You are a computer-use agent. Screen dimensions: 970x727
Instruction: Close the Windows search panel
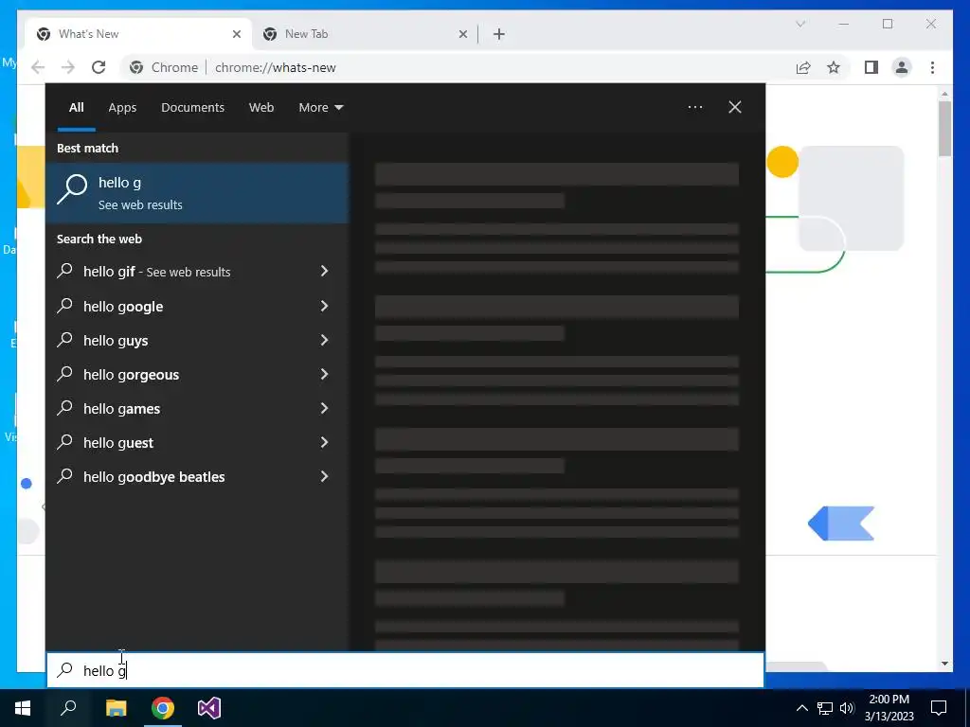click(735, 107)
